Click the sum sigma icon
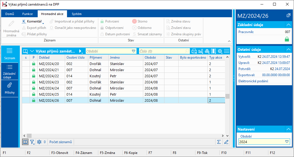The image size is (294, 157). [x=219, y=142]
